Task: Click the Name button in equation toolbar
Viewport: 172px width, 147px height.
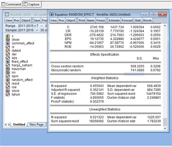Action: (x=91, y=20)
